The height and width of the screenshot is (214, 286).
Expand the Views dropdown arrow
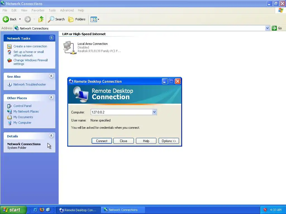click(x=99, y=19)
